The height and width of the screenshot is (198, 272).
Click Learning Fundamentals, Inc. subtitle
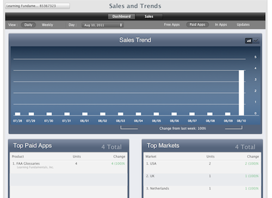coord(35,167)
